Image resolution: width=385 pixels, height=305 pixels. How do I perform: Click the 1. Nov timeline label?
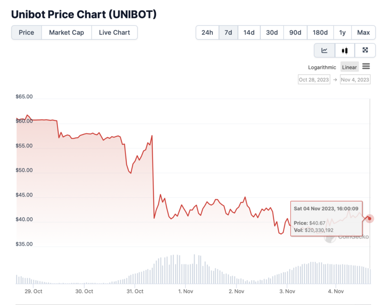click(x=186, y=291)
